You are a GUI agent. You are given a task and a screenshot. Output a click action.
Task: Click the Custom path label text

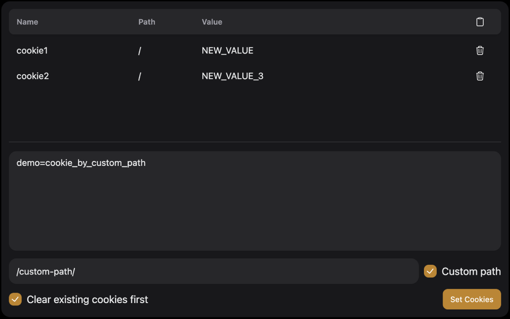coord(471,271)
